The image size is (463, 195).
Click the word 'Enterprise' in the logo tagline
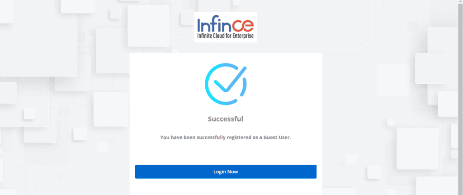(244, 37)
